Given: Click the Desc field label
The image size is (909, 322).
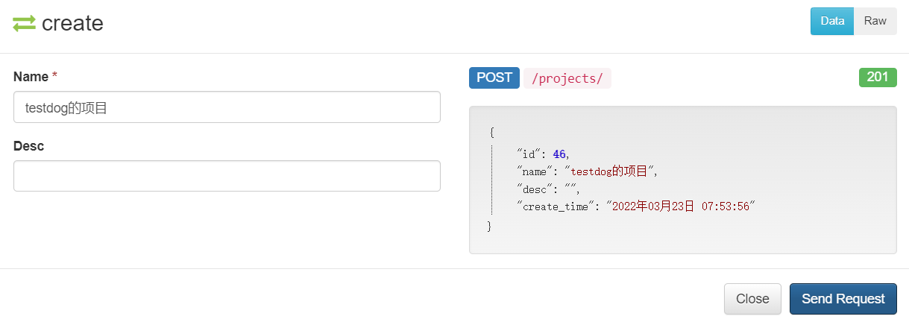Looking at the screenshot, I should (x=28, y=146).
